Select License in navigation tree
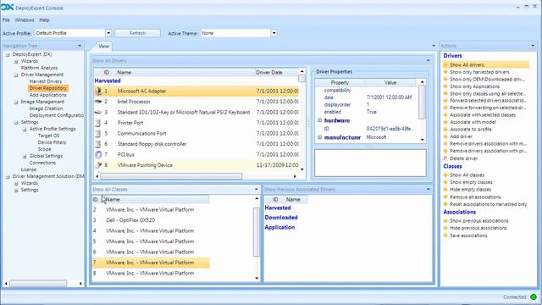The image size is (542, 305). pyautogui.click(x=28, y=169)
